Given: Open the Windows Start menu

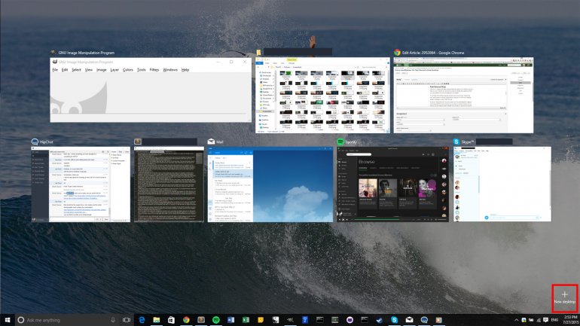Looking at the screenshot, I should tap(7, 320).
